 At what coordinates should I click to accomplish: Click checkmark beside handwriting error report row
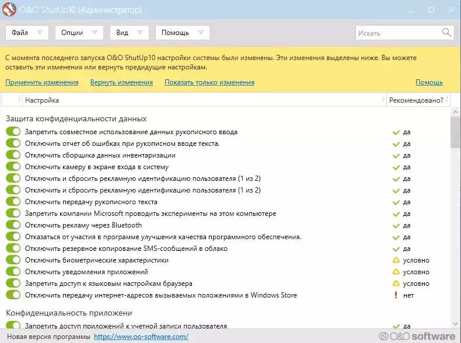click(x=396, y=144)
